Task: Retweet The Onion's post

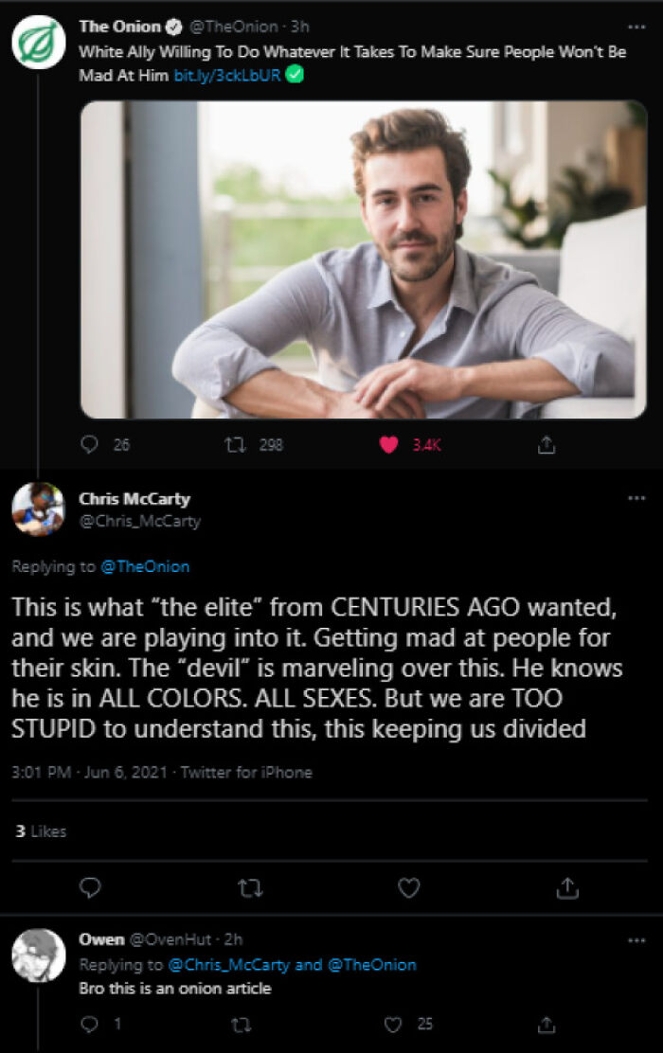Action: [x=244, y=444]
